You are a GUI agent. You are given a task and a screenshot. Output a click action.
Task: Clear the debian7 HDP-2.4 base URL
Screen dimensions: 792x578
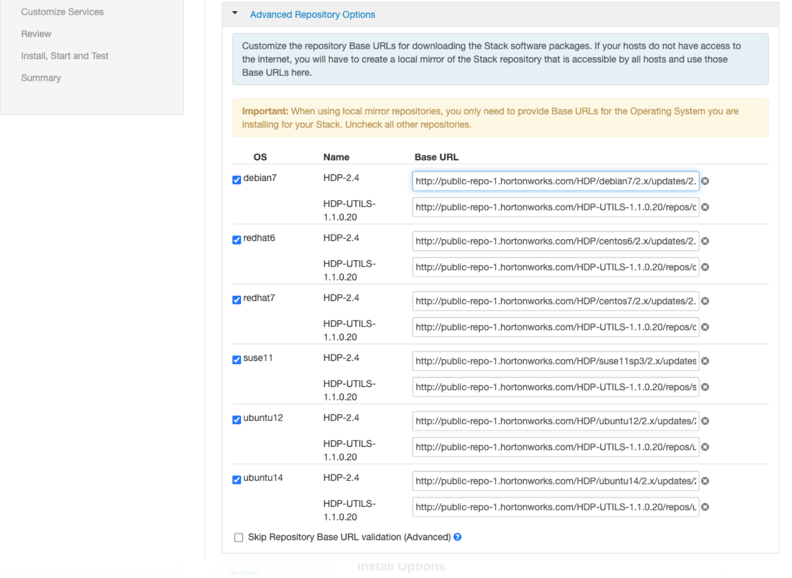(x=705, y=181)
